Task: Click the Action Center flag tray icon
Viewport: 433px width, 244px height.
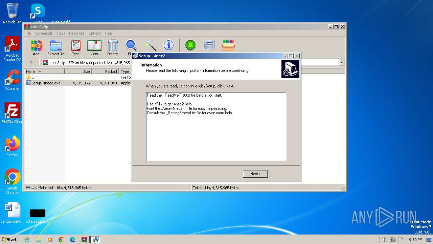Action: [401, 240]
